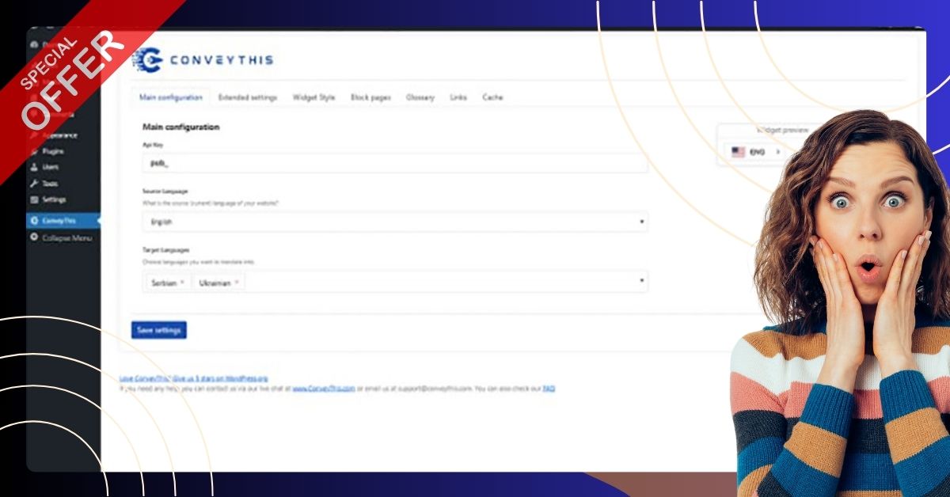Click the Save settings button
950x497 pixels.
[159, 330]
